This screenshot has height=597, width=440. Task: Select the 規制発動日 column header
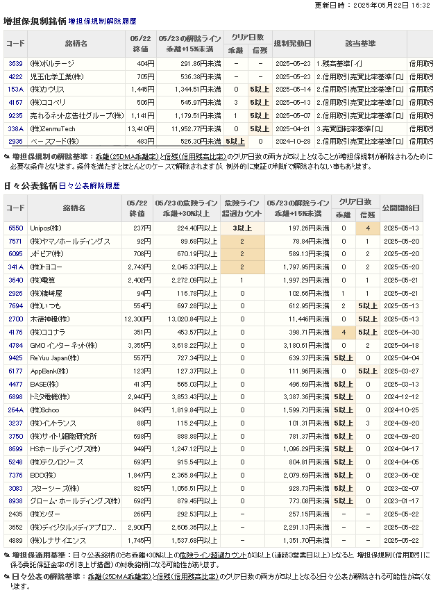[293, 44]
